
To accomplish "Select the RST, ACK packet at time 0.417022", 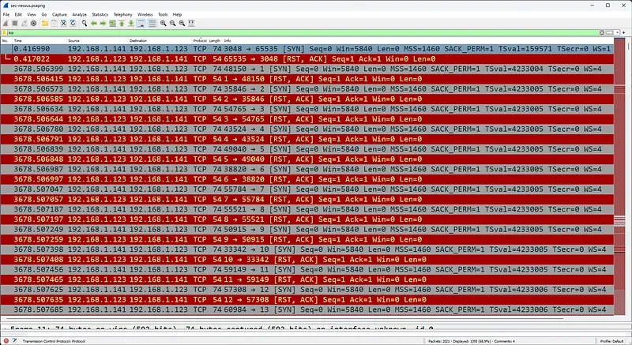I will [x=307, y=58].
